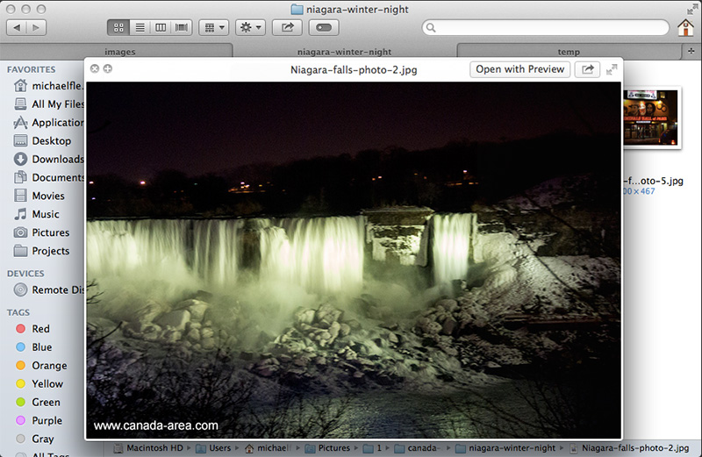The height and width of the screenshot is (457, 702).
Task: Open the Action gear dropdown menu
Action: point(251,28)
